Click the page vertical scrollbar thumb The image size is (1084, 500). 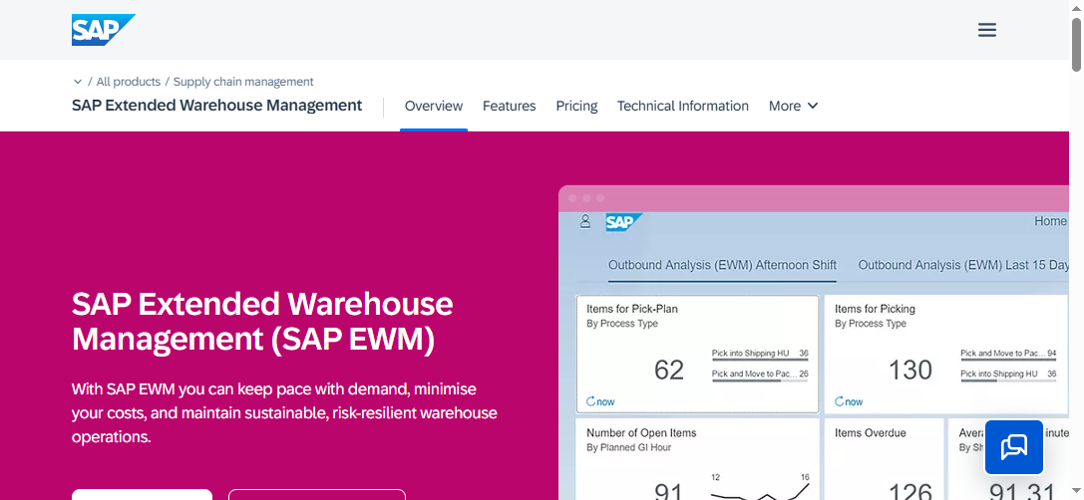click(1076, 44)
